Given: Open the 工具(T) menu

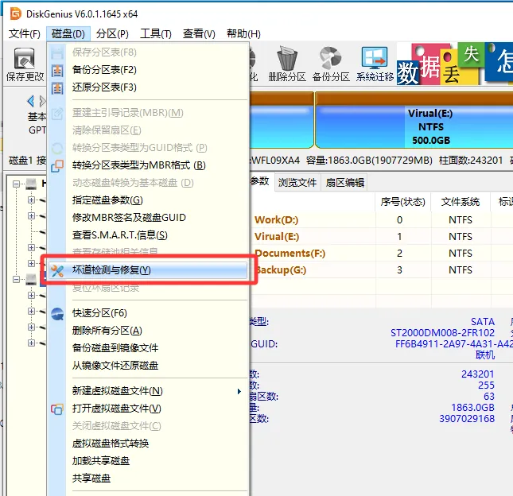Looking at the screenshot, I should [x=156, y=33].
